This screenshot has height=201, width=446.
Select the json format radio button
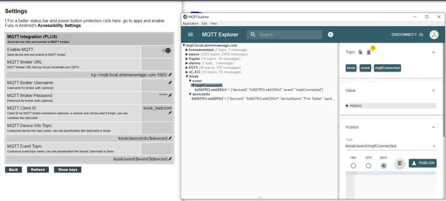click(x=384, y=165)
